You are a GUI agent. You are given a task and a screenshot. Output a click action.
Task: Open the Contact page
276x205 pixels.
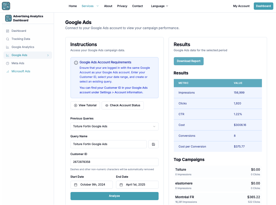[137, 6]
